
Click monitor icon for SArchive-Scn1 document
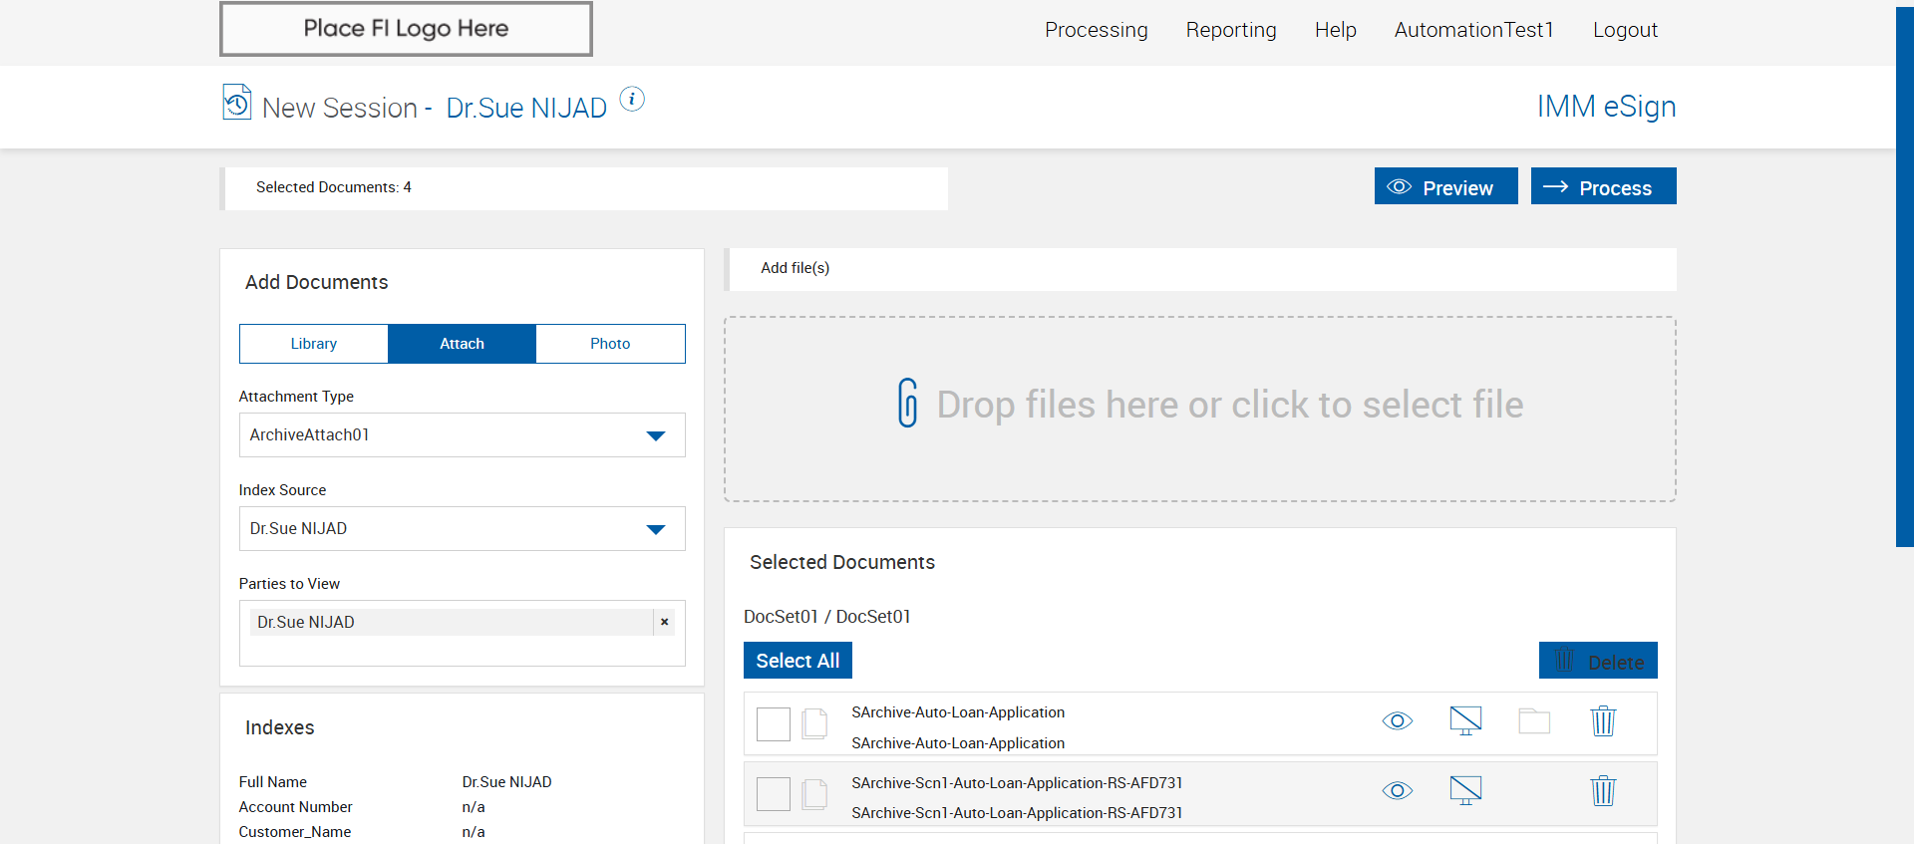[1465, 790]
